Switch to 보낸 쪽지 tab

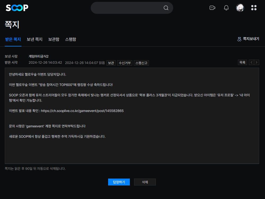(x=34, y=40)
